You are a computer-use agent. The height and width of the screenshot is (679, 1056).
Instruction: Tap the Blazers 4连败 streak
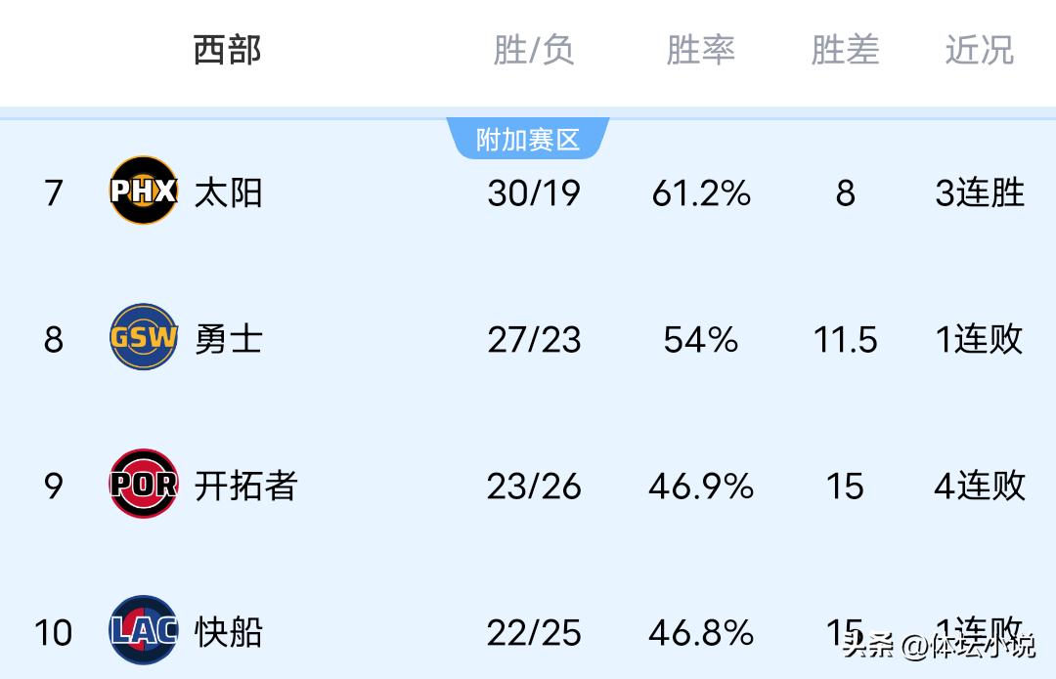click(x=979, y=486)
